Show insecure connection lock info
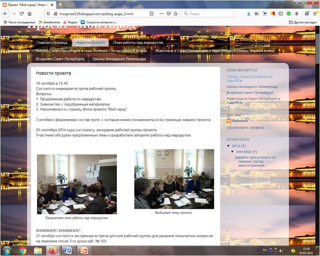Image resolution: width=320 pixels, height=256 pixels. coord(55,14)
